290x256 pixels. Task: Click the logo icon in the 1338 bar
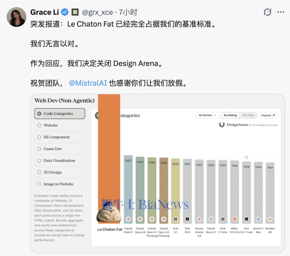164,219
